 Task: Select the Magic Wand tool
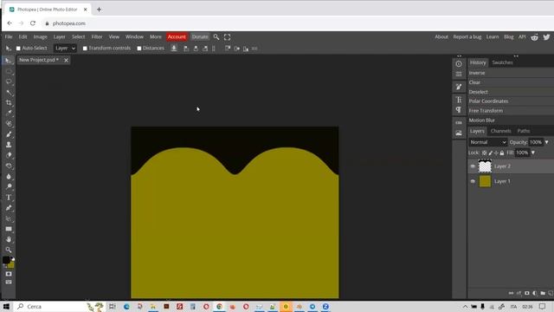pos(9,93)
